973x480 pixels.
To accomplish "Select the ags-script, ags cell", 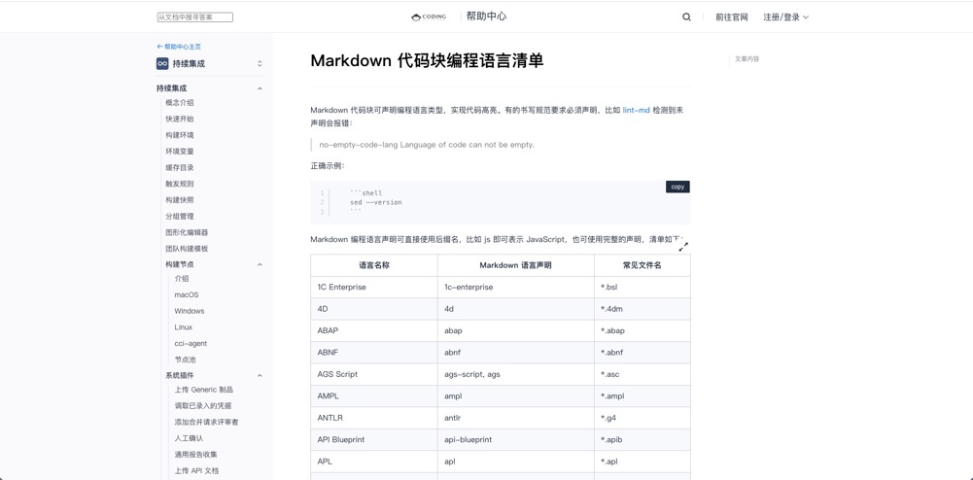I will click(516, 374).
